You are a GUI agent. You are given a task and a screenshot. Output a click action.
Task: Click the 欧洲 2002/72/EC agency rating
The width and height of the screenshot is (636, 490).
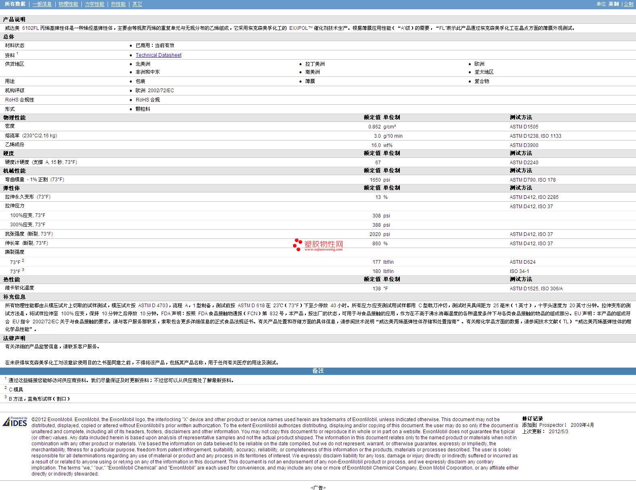click(155, 91)
